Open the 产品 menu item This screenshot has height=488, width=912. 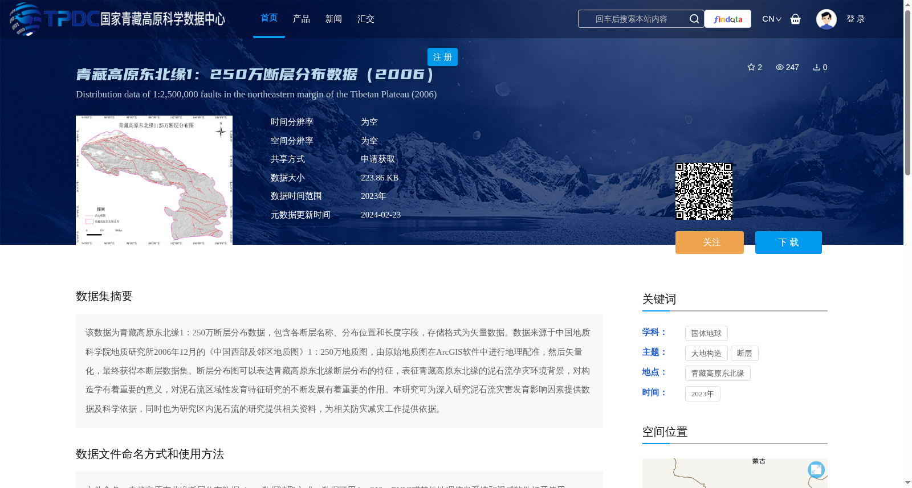(x=302, y=19)
